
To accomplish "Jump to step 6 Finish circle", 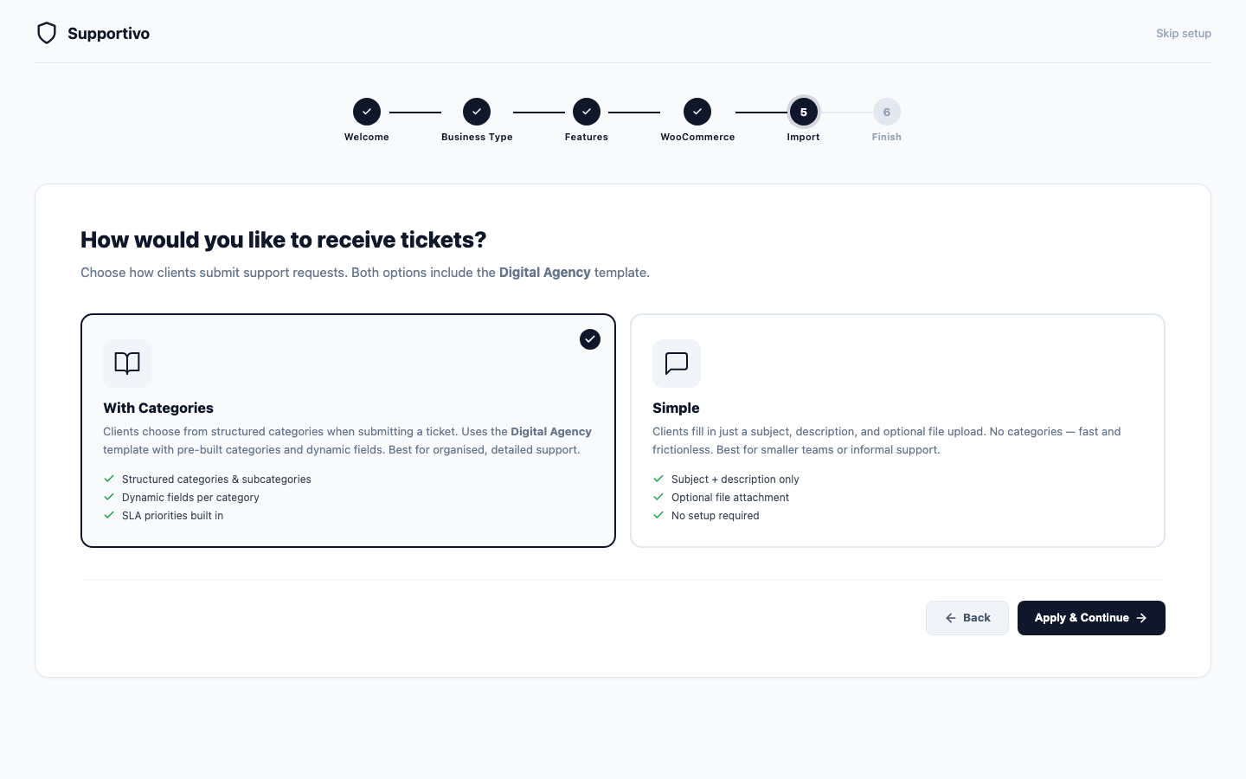I will (887, 112).
